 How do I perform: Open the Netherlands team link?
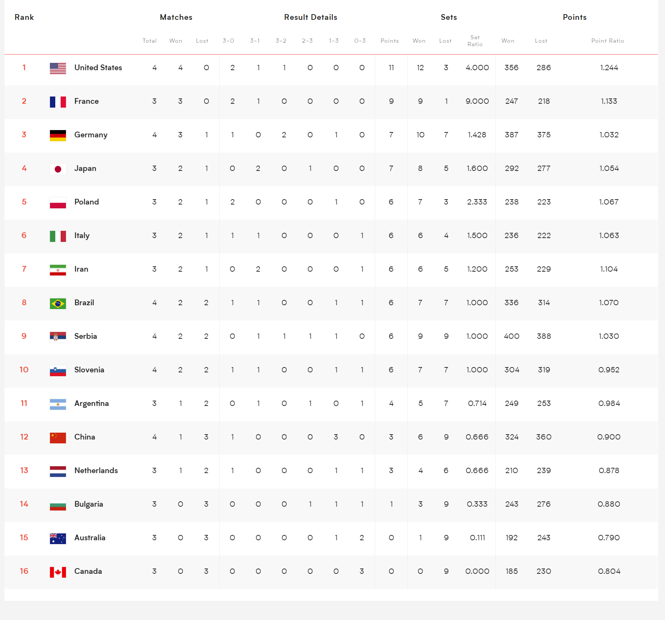(96, 470)
